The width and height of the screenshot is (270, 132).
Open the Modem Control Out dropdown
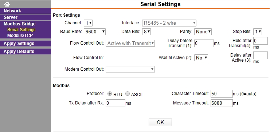tap(130, 69)
